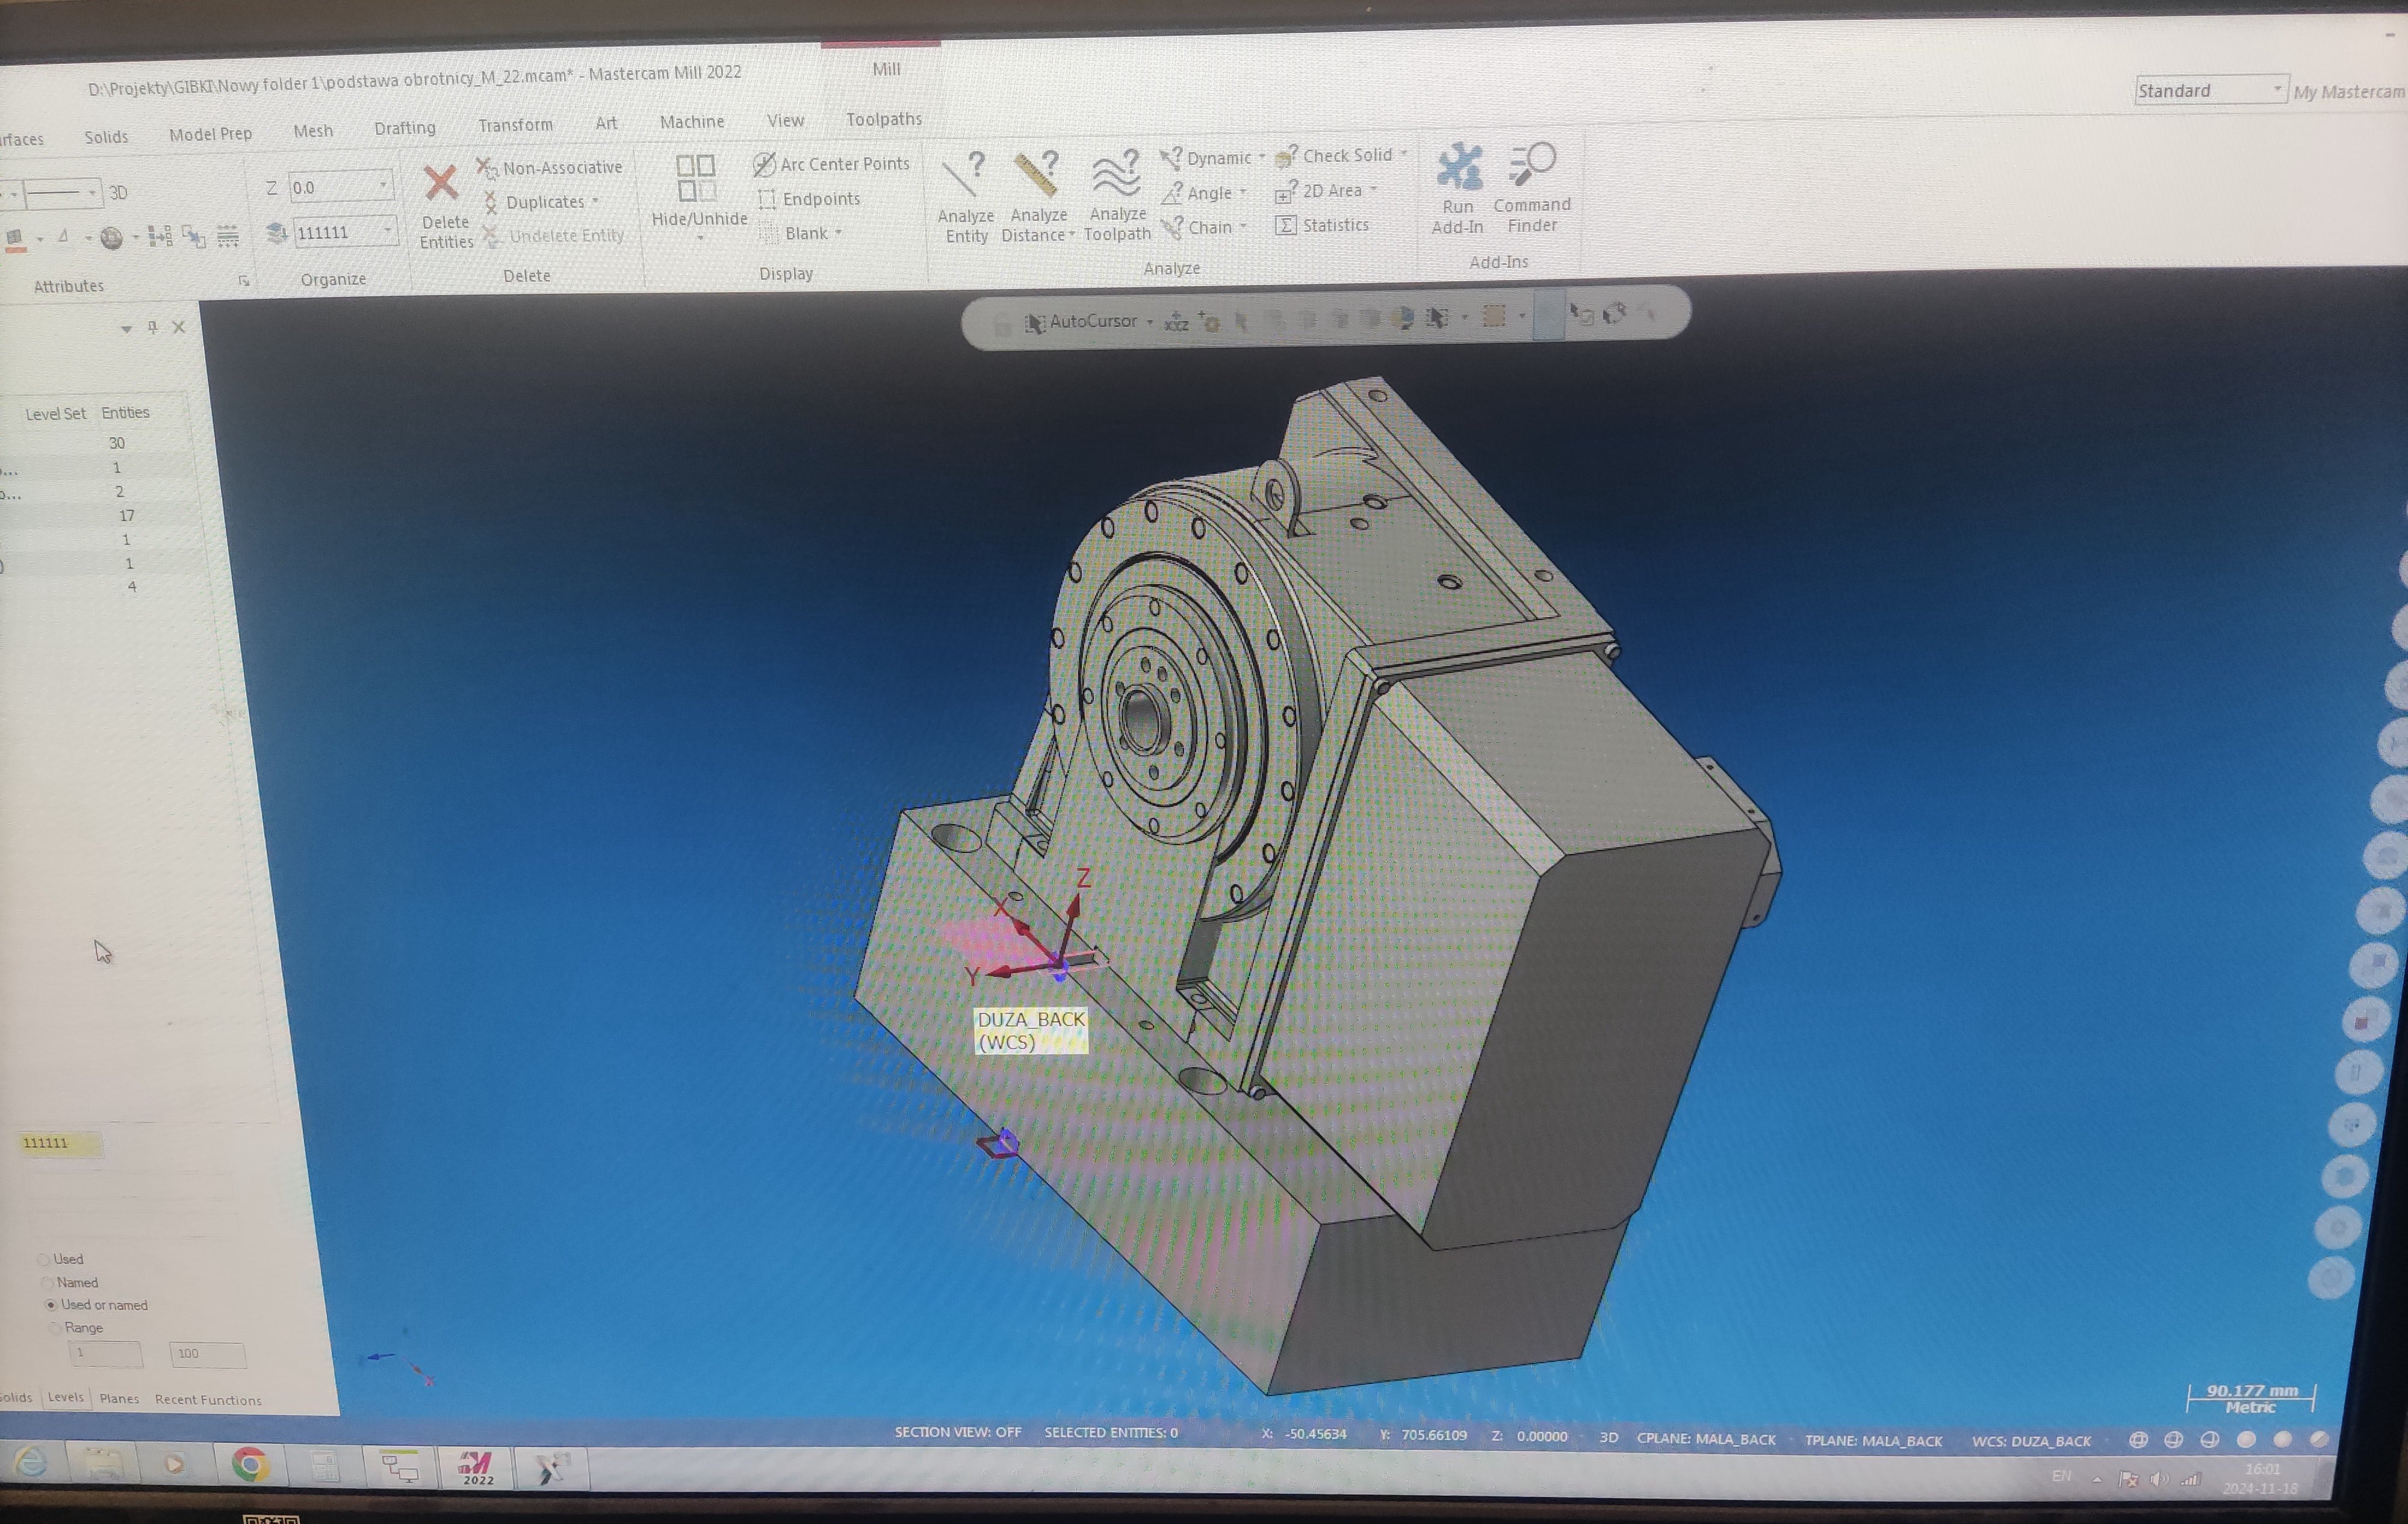The width and height of the screenshot is (2408, 1524).
Task: Open Mastercam 2022 from the taskbar
Action: [477, 1467]
